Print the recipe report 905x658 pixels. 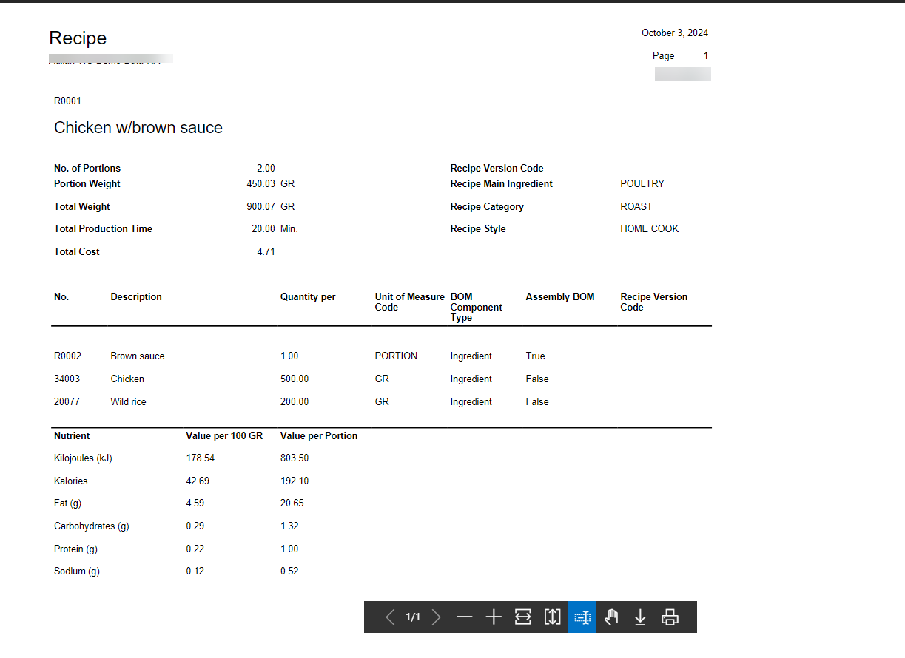click(670, 617)
